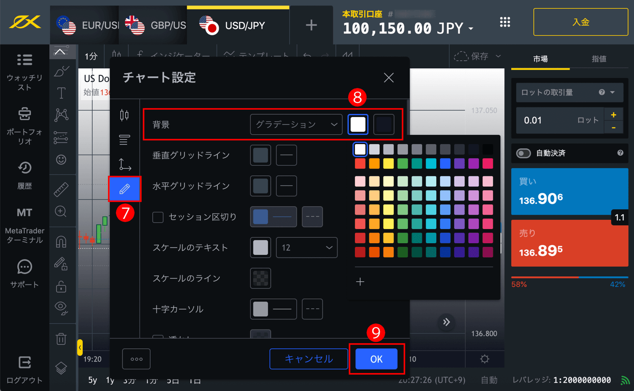Add a new instrument tab
This screenshot has width=634, height=391.
point(311,25)
